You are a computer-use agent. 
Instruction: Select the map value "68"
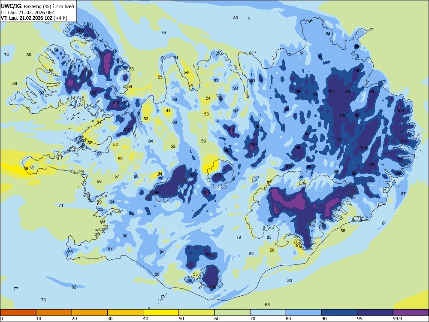tap(267, 304)
